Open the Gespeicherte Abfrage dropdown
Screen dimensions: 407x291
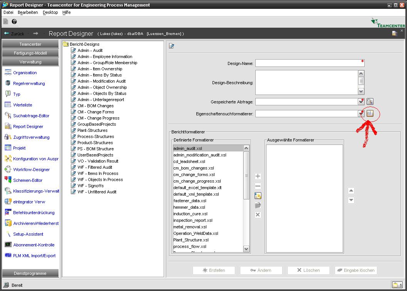[361, 101]
